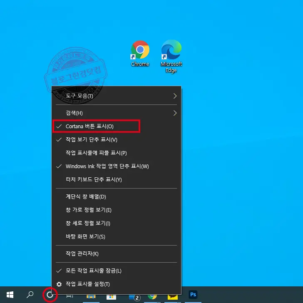The width and height of the screenshot is (303, 303).
Task: Enable 작업 표시줄에 피플 표시(P)
Action: coord(117,153)
